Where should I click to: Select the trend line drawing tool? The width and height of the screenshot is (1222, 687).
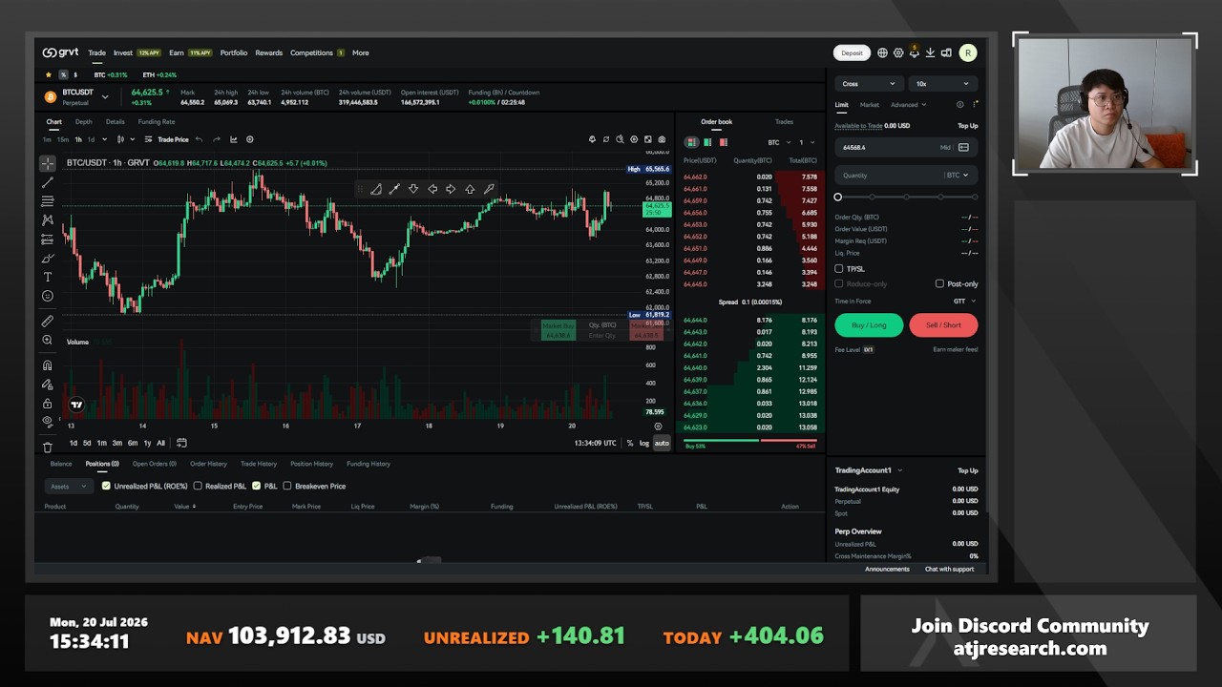tap(47, 182)
